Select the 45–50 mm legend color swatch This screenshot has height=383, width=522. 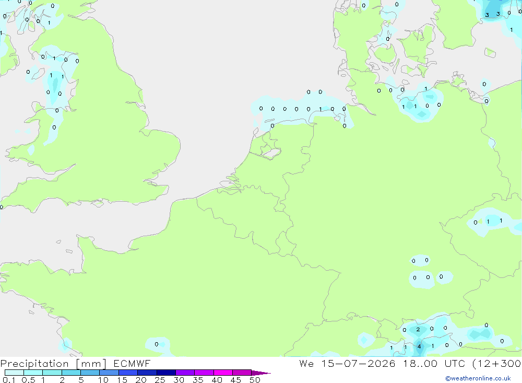coord(242,373)
